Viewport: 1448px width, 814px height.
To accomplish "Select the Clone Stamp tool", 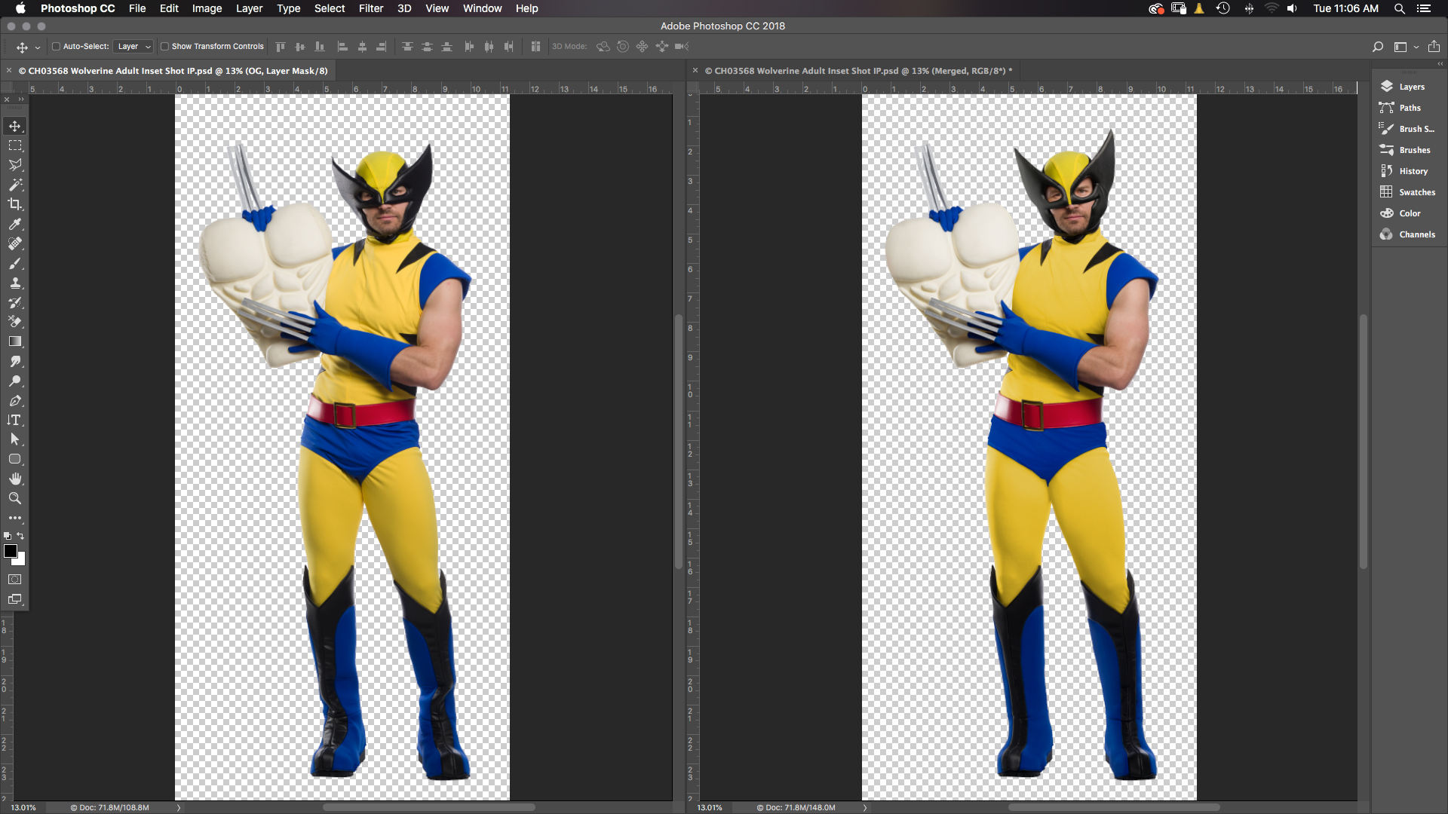I will point(15,283).
